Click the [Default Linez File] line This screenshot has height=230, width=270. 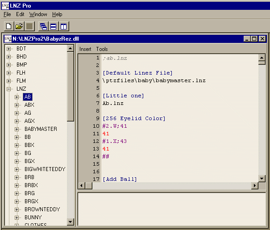pos(137,73)
